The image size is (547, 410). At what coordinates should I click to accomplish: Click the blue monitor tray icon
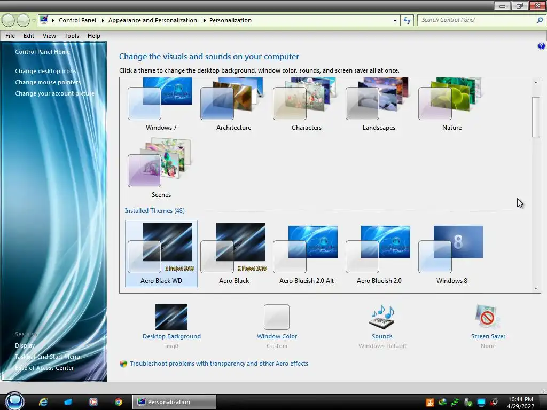[x=481, y=403]
